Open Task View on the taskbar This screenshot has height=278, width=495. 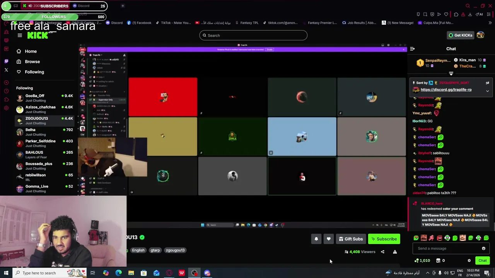[x=93, y=273]
